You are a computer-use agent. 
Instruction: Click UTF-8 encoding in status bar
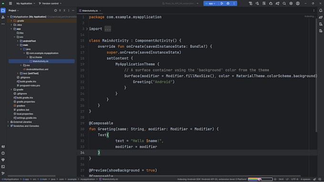[x=294, y=179]
